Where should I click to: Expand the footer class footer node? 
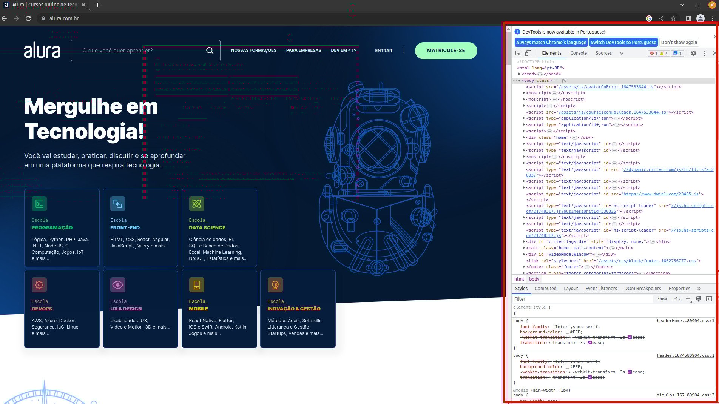coord(524,267)
